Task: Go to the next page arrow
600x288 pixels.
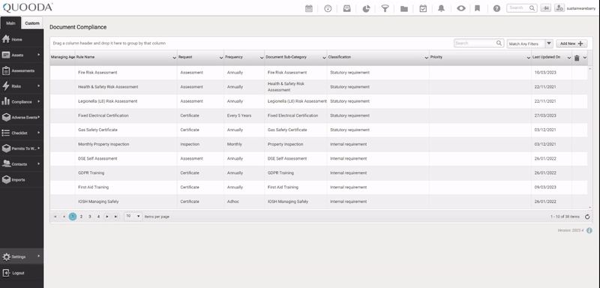Action: (x=107, y=217)
